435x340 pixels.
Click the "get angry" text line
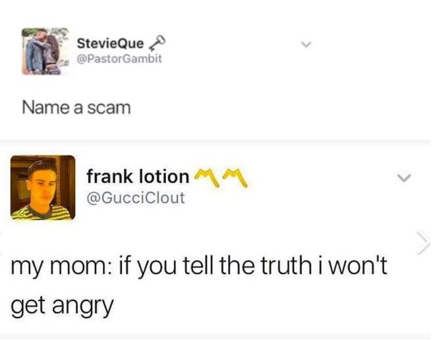coord(62,306)
